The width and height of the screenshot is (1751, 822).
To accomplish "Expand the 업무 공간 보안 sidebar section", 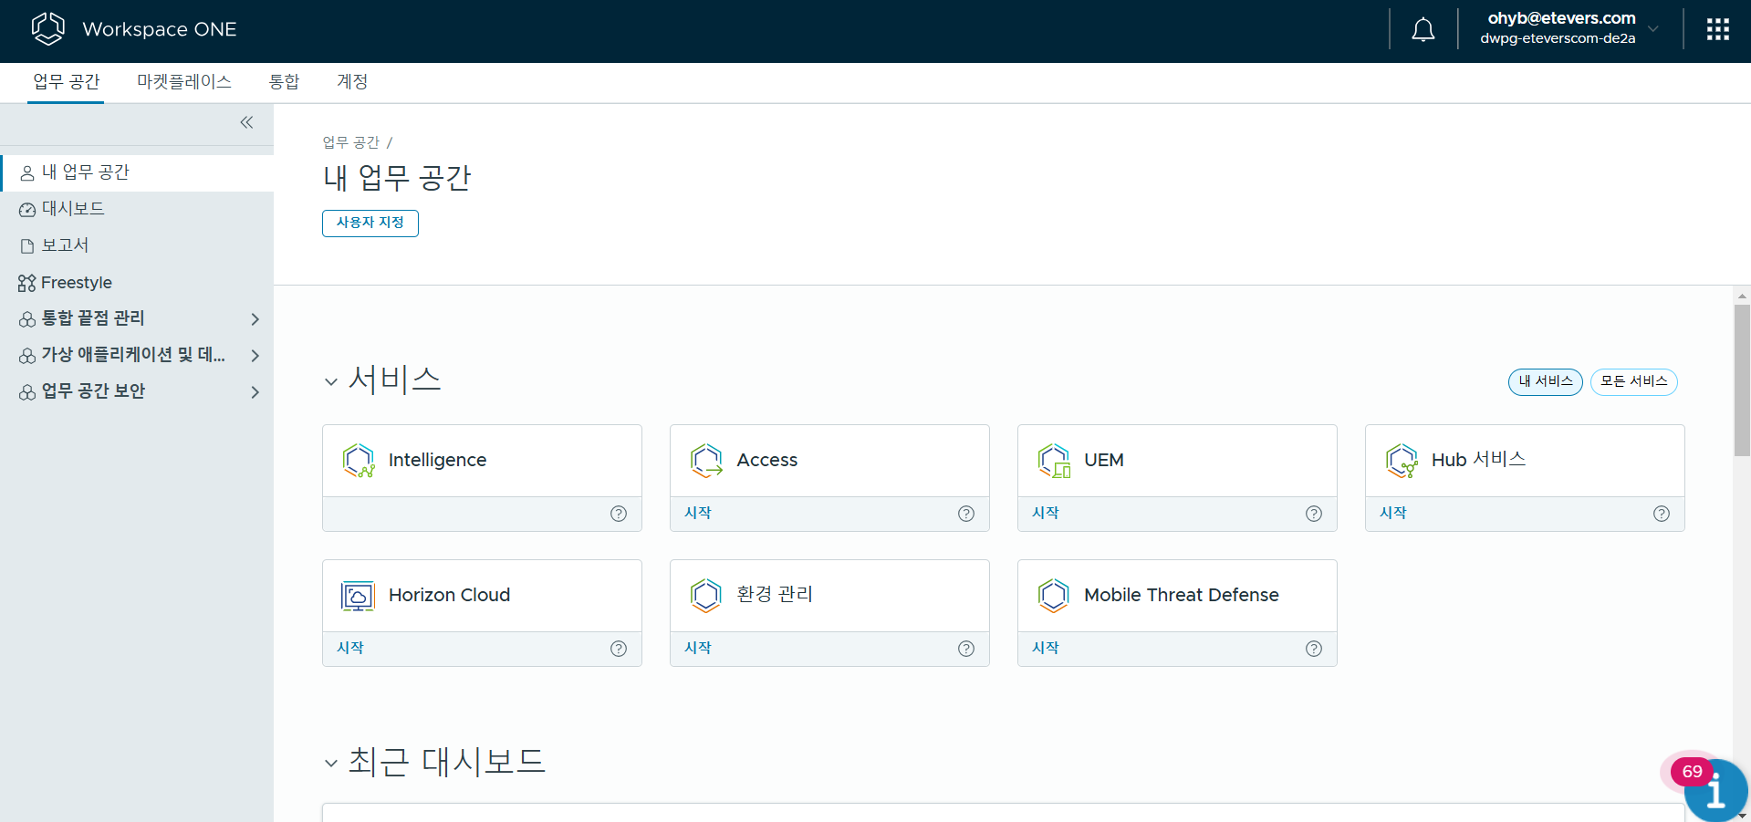I will tap(255, 391).
